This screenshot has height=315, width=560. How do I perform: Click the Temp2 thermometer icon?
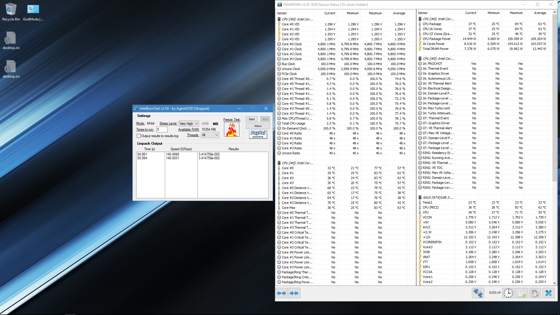pos(420,202)
